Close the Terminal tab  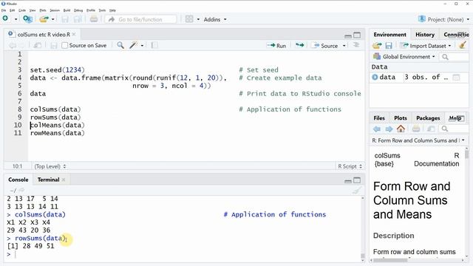point(64,180)
